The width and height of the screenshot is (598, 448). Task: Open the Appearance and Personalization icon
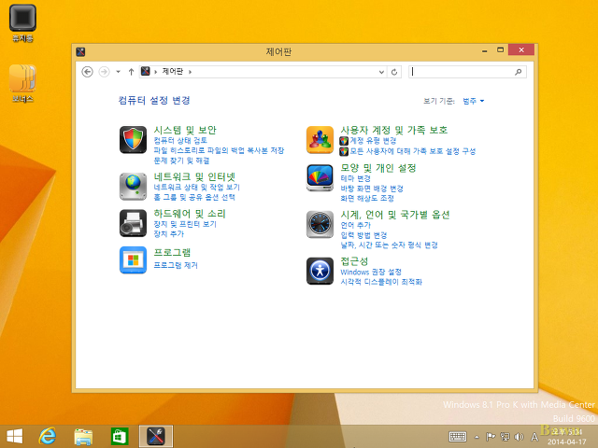[320, 178]
